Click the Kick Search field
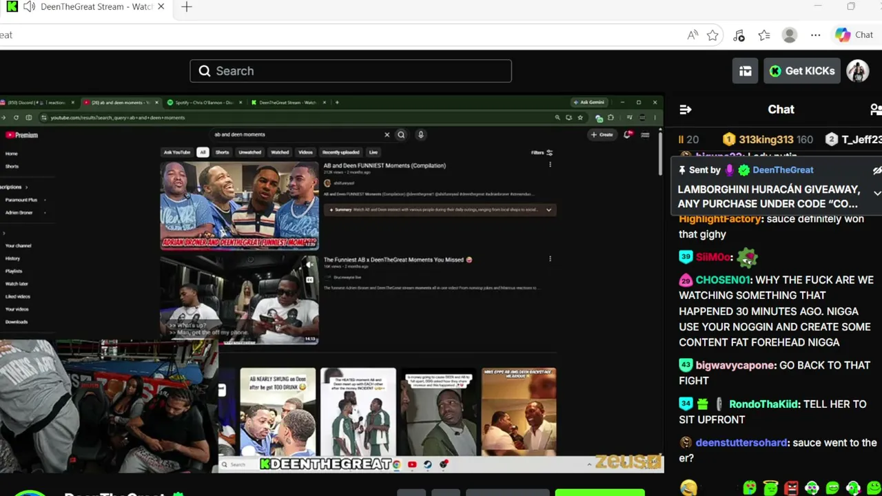 coord(351,71)
